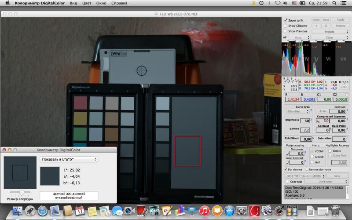Open the App Store in Dock
The height and width of the screenshot is (220, 352).
(229, 211)
